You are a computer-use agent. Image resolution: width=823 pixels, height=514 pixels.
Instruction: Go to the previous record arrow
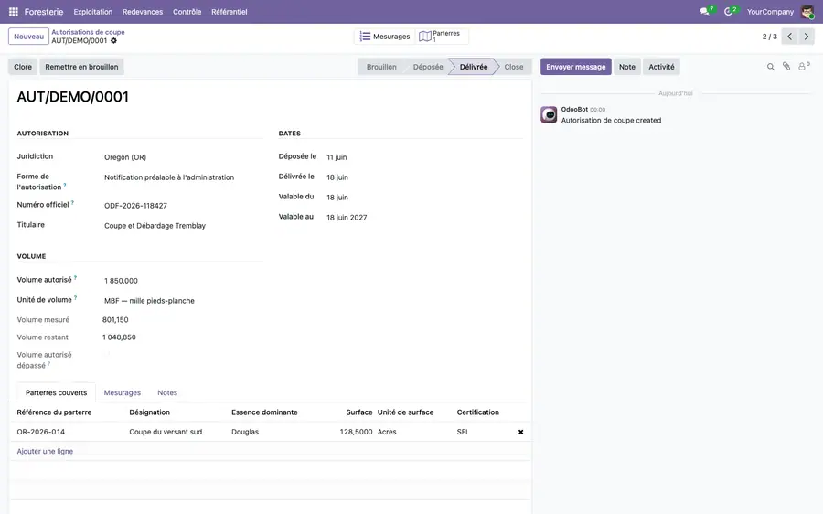click(789, 37)
